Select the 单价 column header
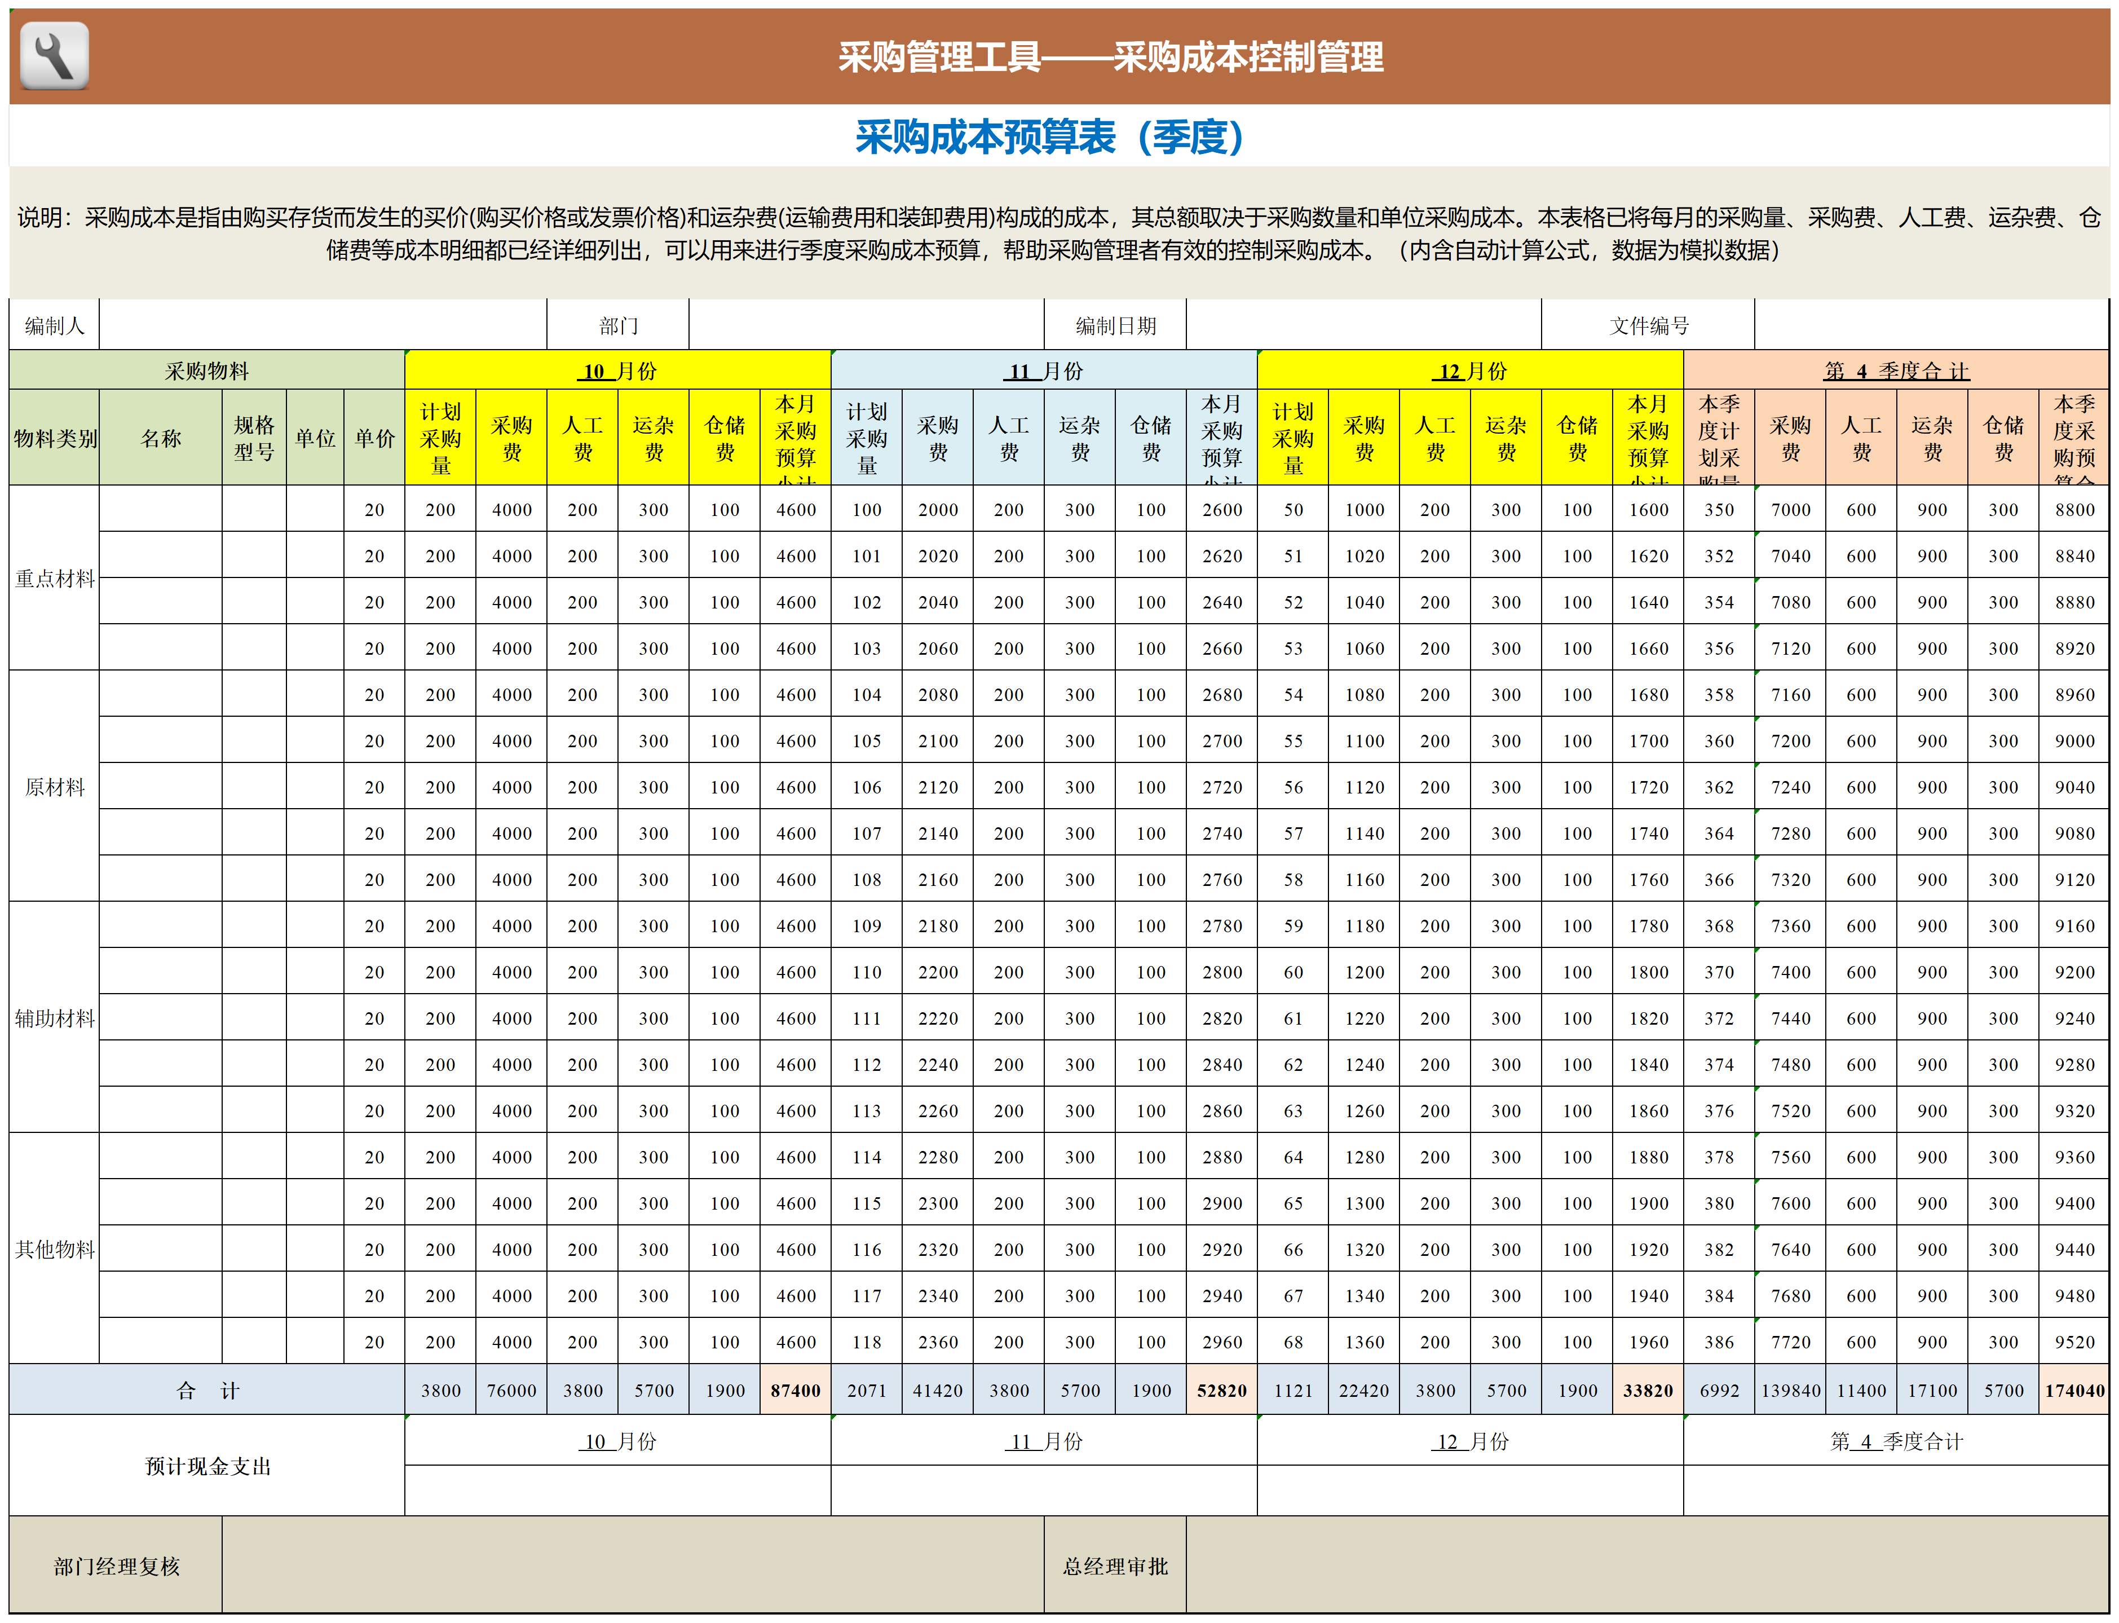Screen dimensions: 2119x1623 coord(374,438)
